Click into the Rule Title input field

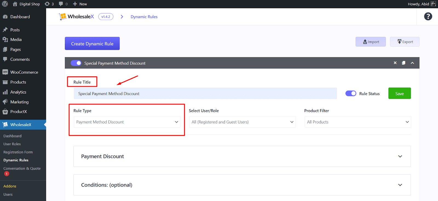pos(205,93)
